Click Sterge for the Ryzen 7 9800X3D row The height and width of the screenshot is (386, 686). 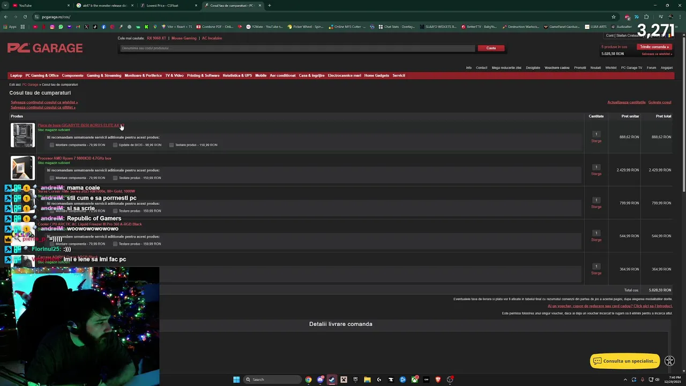click(596, 174)
